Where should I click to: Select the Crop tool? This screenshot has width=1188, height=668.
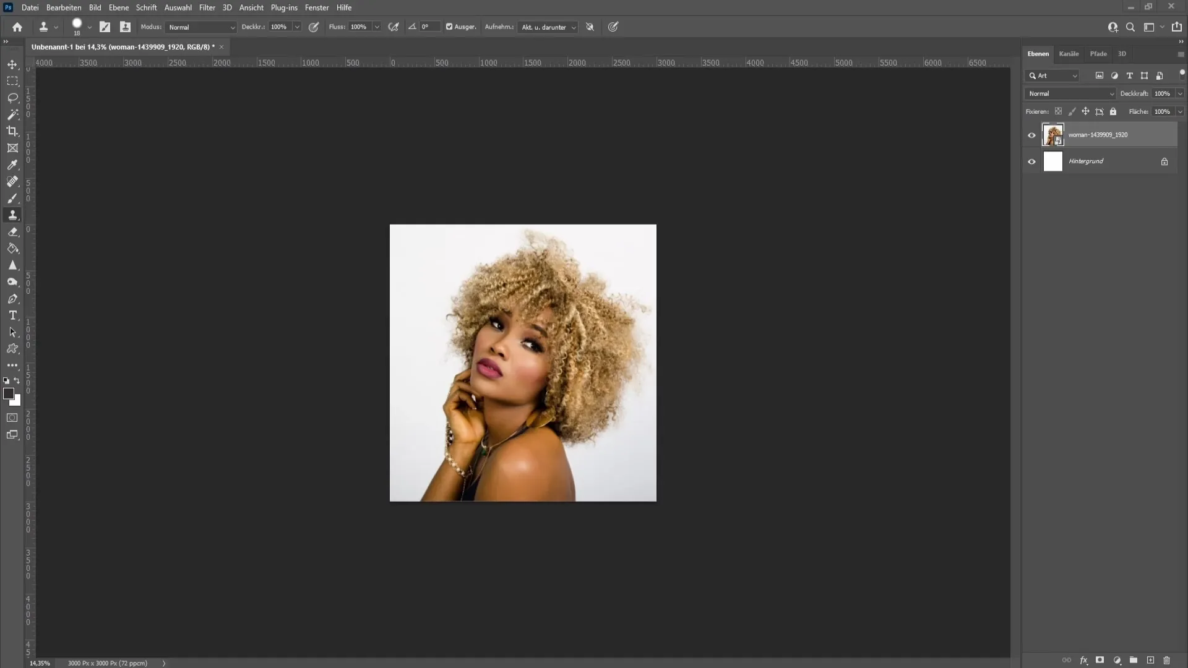pos(12,131)
